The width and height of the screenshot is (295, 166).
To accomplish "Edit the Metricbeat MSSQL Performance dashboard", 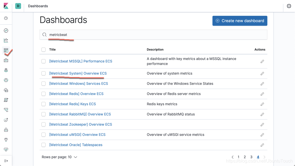I will [x=262, y=61].
